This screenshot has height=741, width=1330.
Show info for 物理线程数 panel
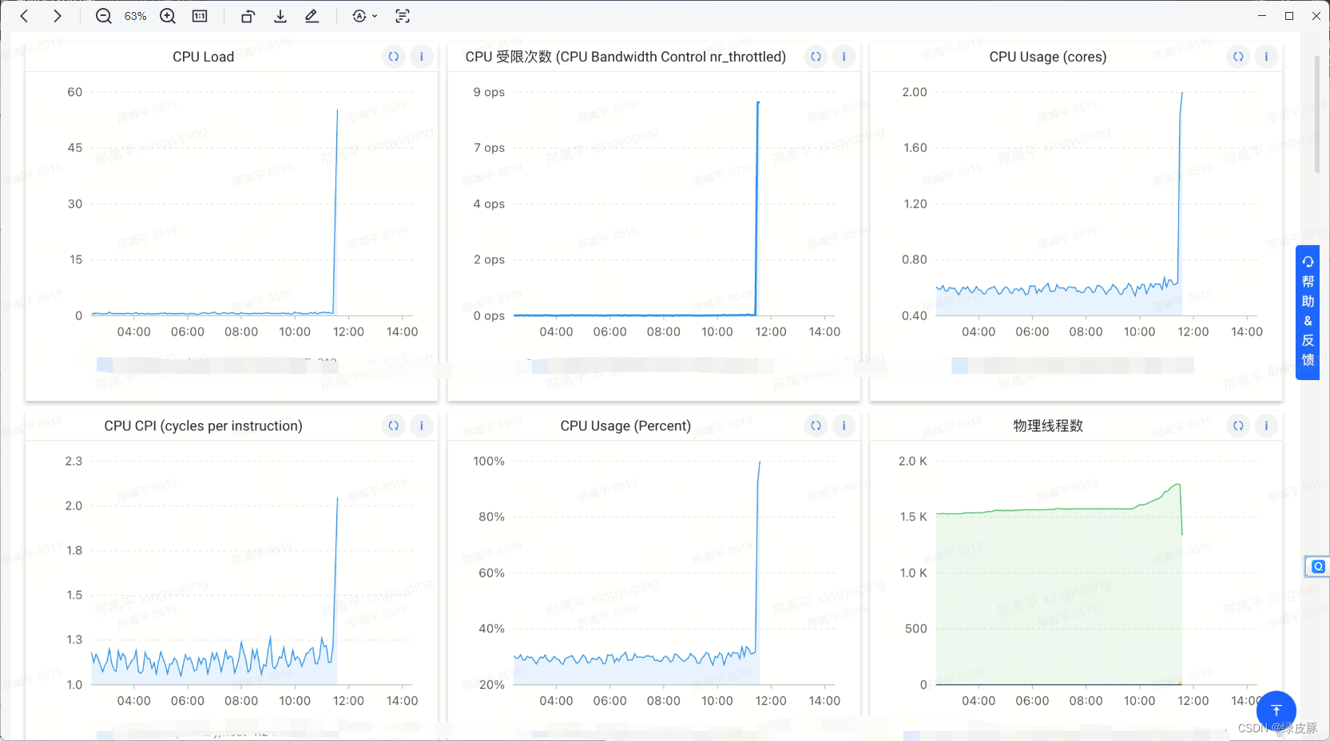pos(1266,426)
